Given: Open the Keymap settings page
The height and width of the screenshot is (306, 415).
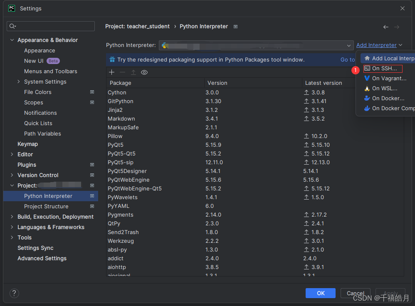Looking at the screenshot, I should coord(27,144).
